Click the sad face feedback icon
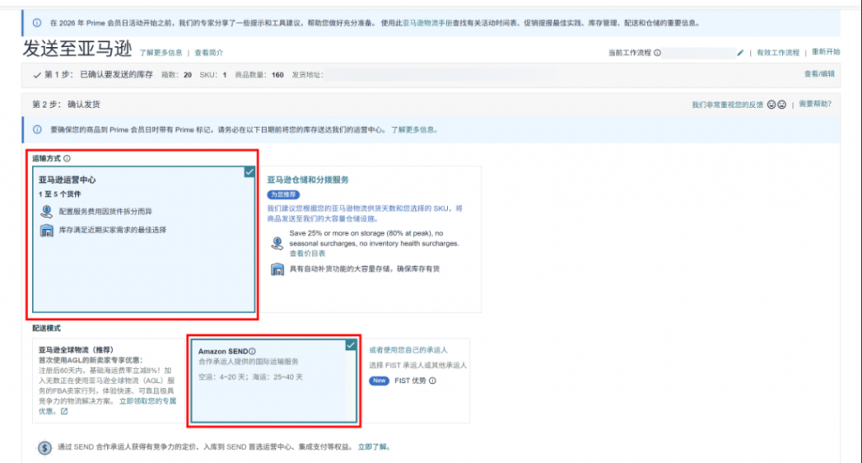Screen dimensions: 862x463 click(x=782, y=104)
